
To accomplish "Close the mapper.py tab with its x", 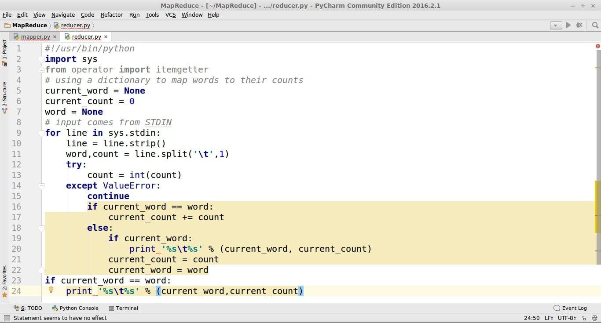I will click(x=55, y=36).
